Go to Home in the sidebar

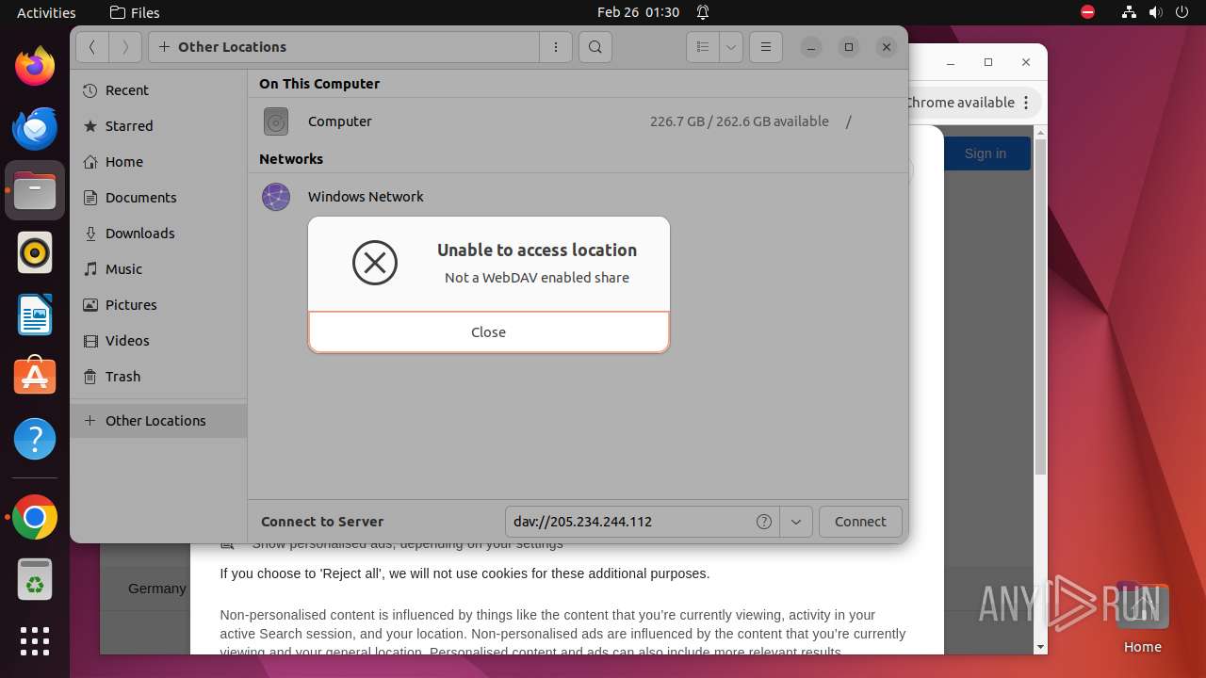(158, 162)
